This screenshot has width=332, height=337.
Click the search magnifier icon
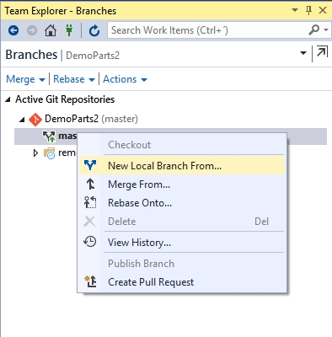point(313,29)
